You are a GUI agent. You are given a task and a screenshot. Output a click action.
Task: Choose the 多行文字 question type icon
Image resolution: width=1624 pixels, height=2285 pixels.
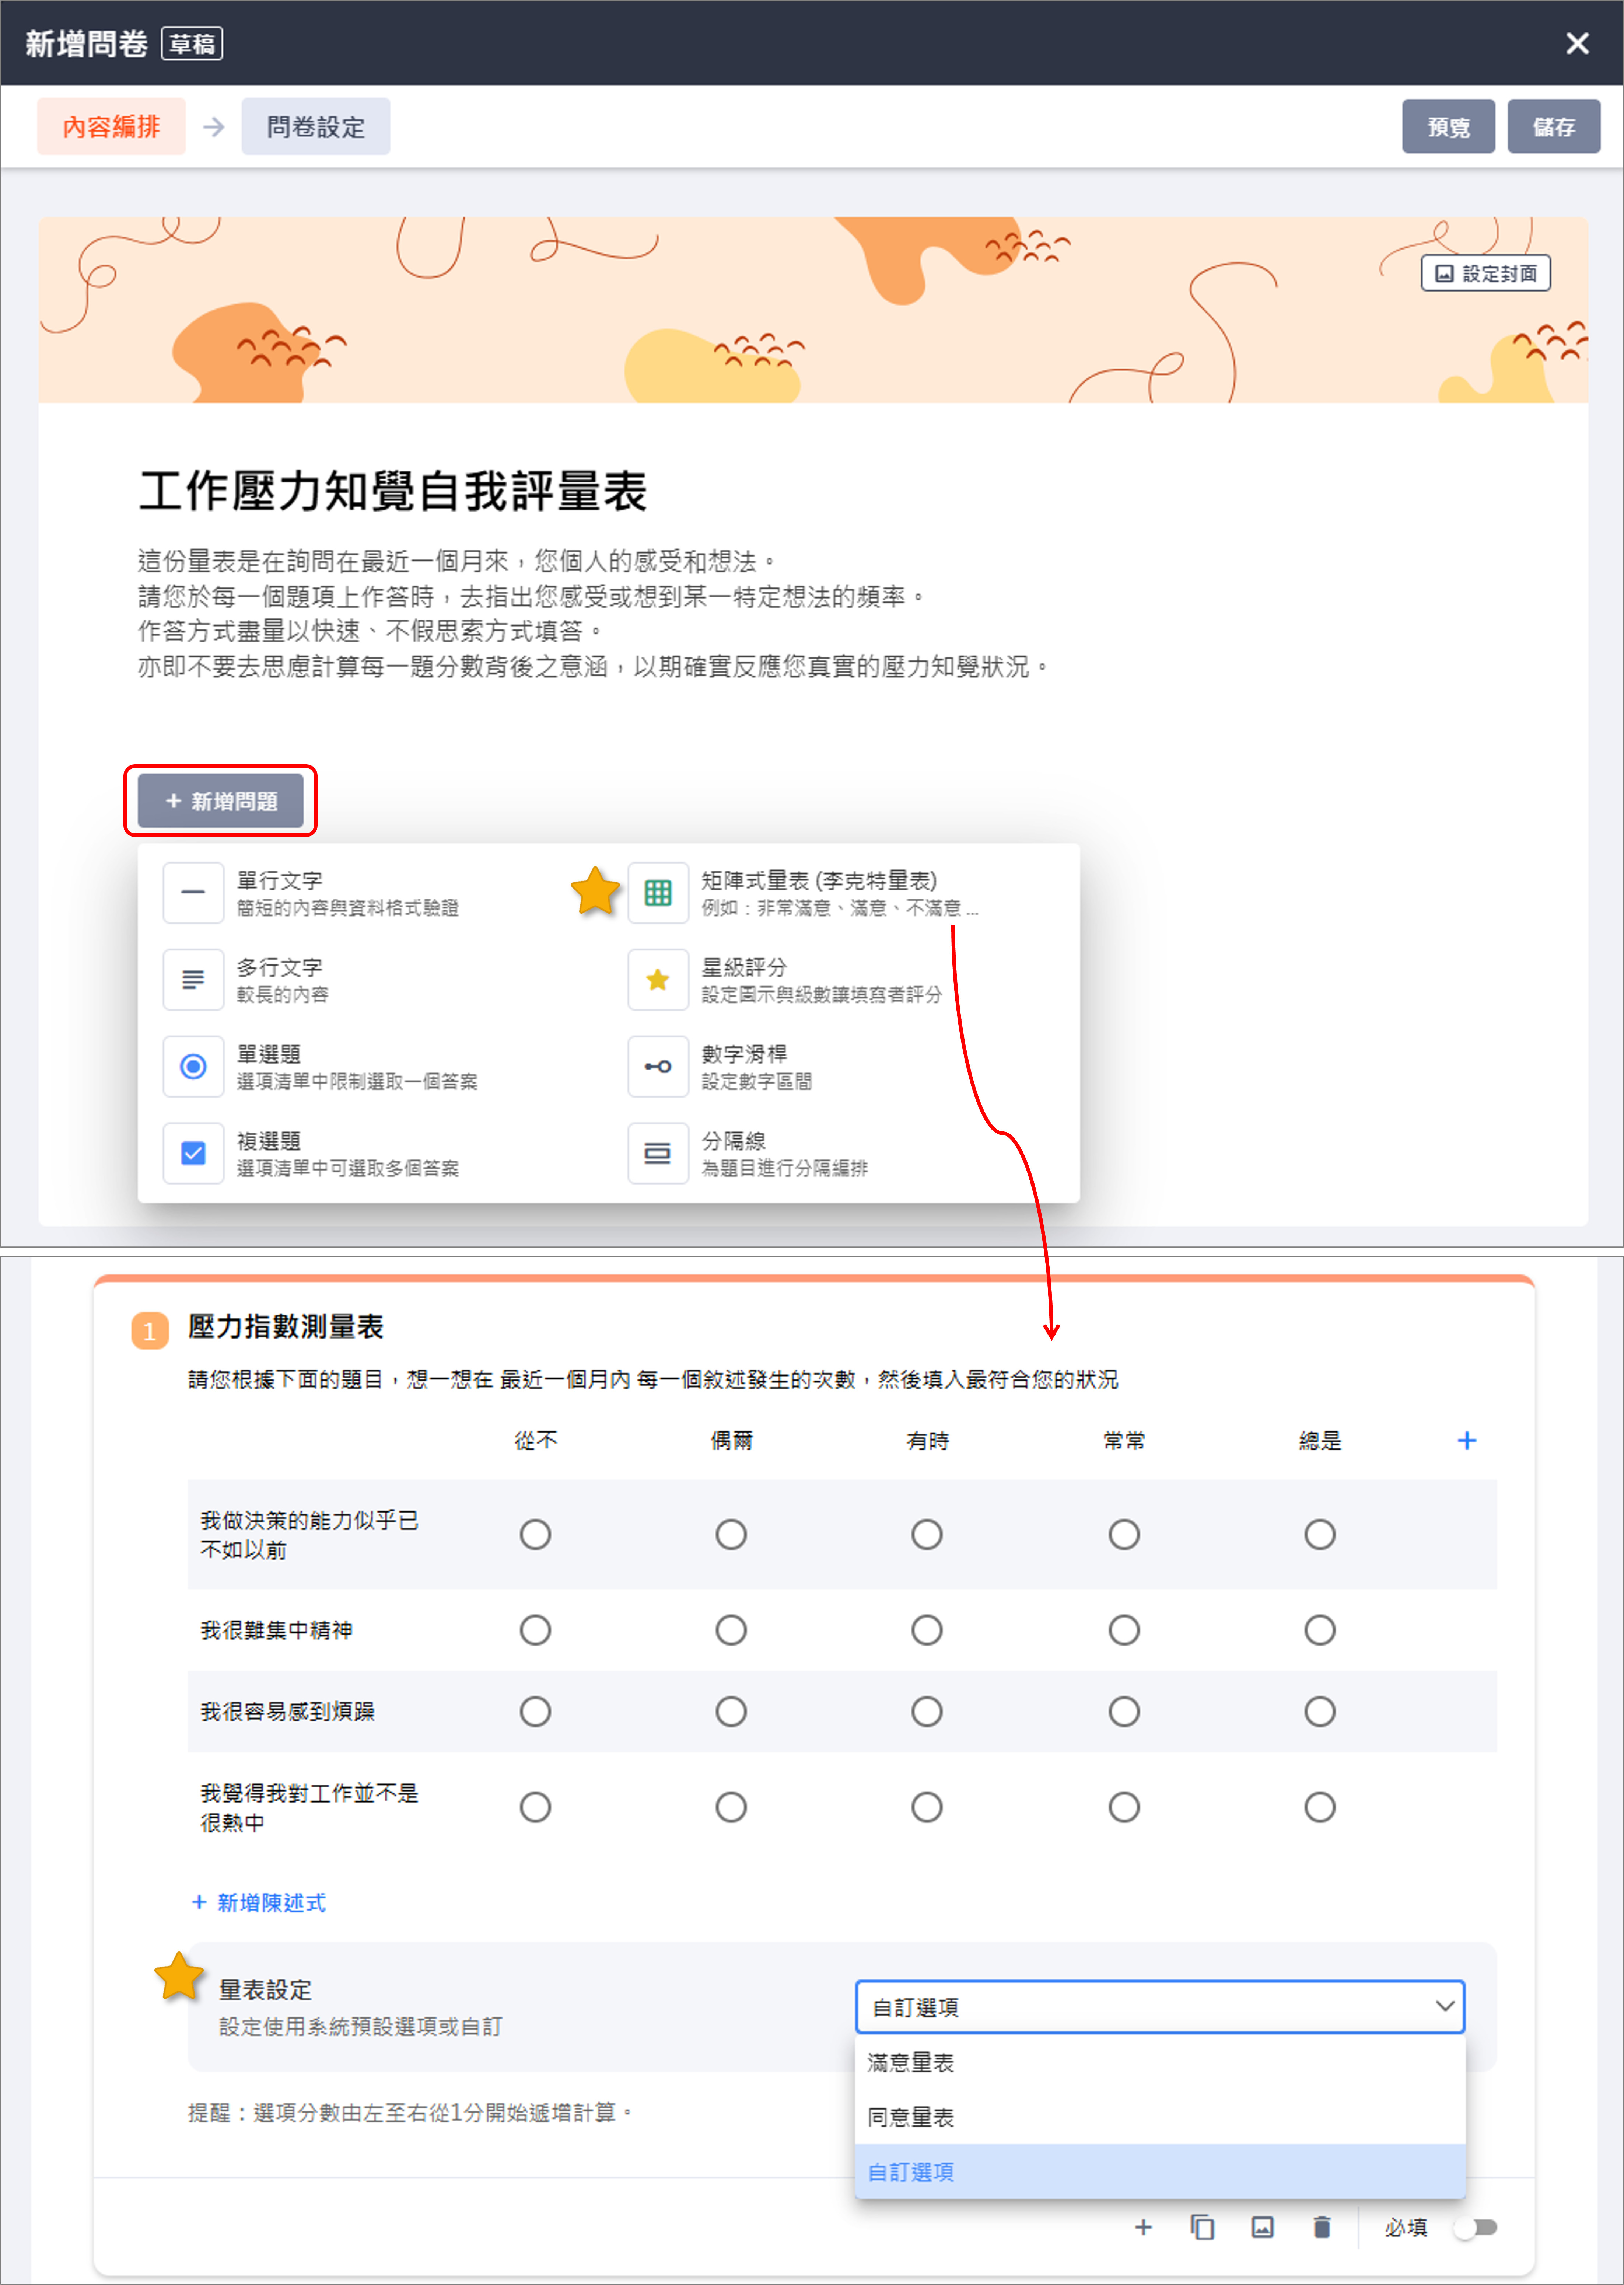point(193,980)
